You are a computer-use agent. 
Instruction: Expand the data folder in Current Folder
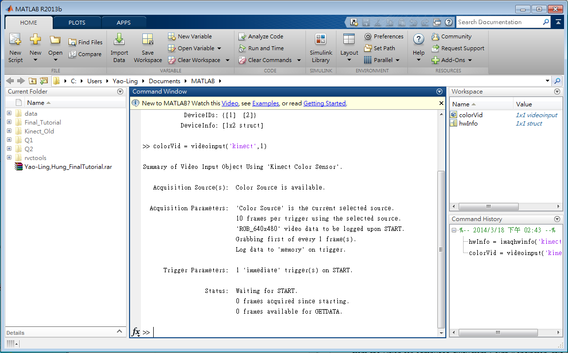pyautogui.click(x=9, y=113)
